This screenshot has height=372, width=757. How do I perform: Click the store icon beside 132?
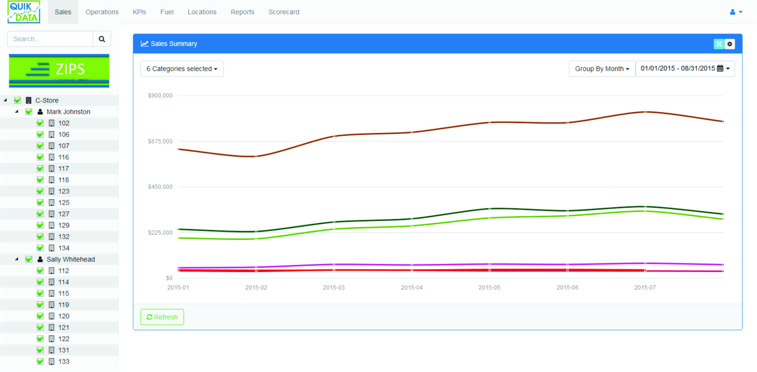(52, 237)
